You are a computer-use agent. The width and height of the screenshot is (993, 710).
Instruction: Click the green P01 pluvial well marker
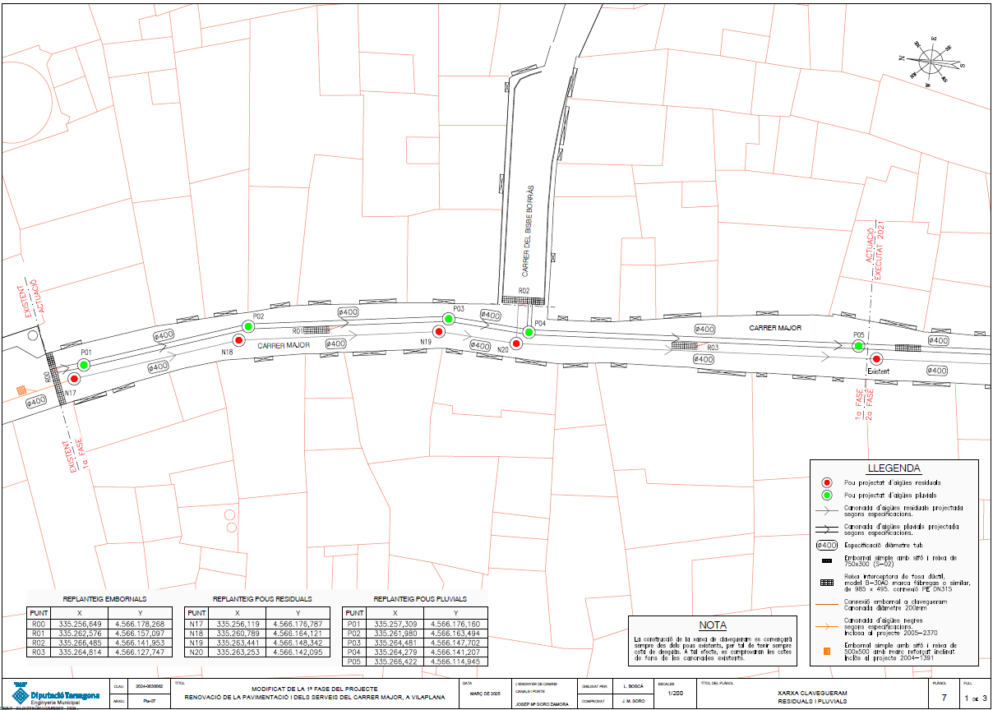(84, 364)
